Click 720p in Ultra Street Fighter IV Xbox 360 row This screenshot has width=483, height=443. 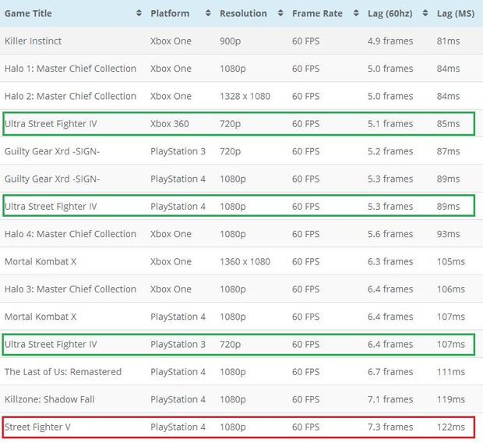[230, 124]
